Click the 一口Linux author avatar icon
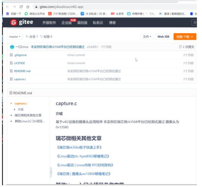Image resolution: width=202 pixels, height=187 pixels. (x=12, y=47)
